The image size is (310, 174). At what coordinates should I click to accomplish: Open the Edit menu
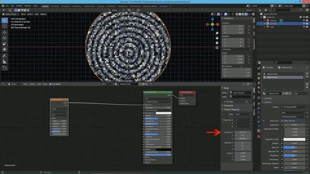[13, 6]
